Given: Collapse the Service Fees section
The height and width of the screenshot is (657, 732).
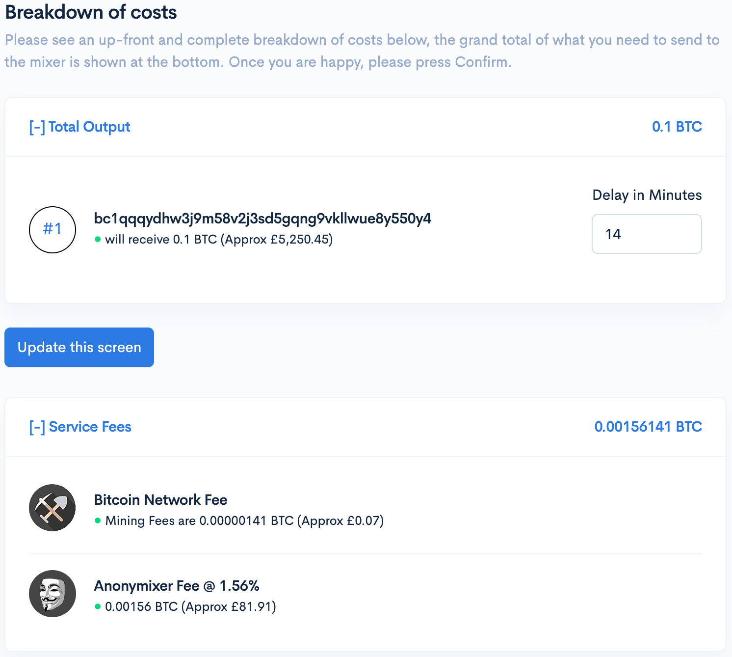Looking at the screenshot, I should pos(37,427).
